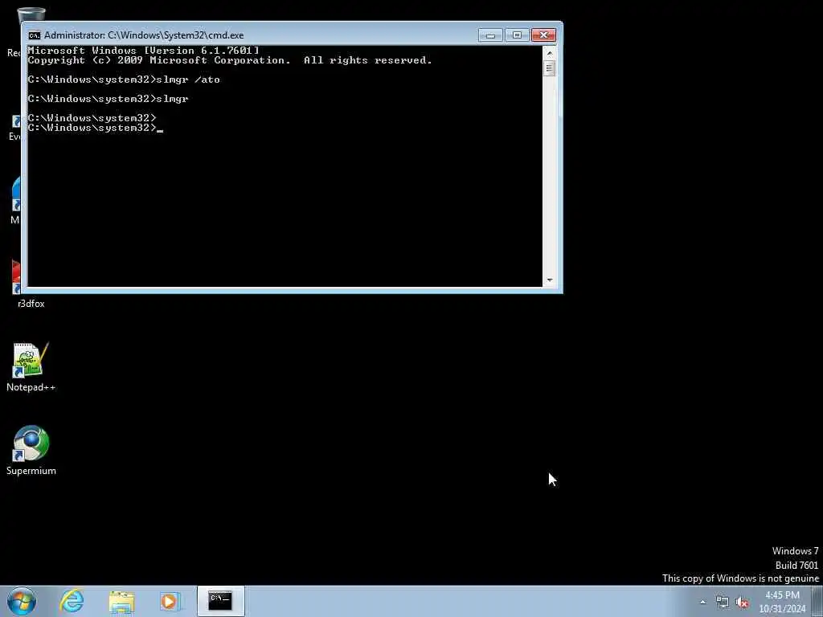Screen dimensions: 823x617
Task: Open the clock showing 4:45 PM
Action: click(782, 602)
